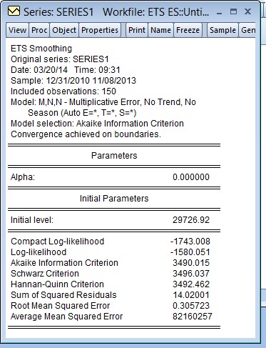This screenshot has width=266, height=348.
Task: Click the 'Hannan-Quinn Criterion' label
Action: click(x=57, y=284)
